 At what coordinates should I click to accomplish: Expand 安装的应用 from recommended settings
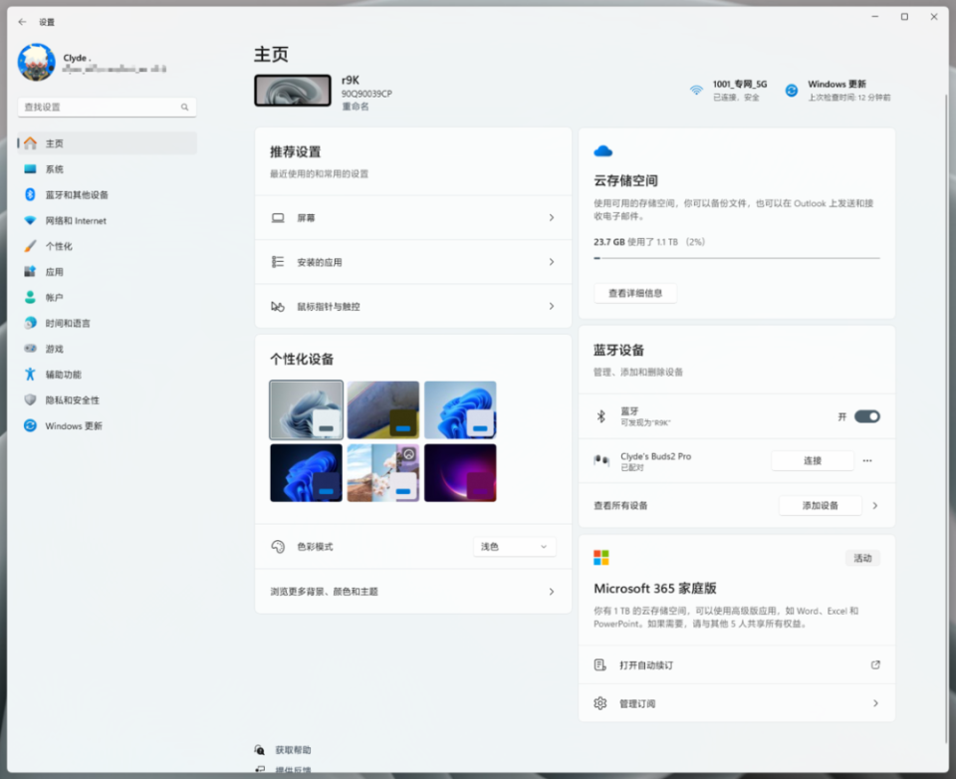tap(411, 261)
